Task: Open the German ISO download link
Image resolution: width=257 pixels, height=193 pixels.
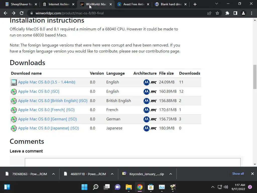Action: click(47, 119)
